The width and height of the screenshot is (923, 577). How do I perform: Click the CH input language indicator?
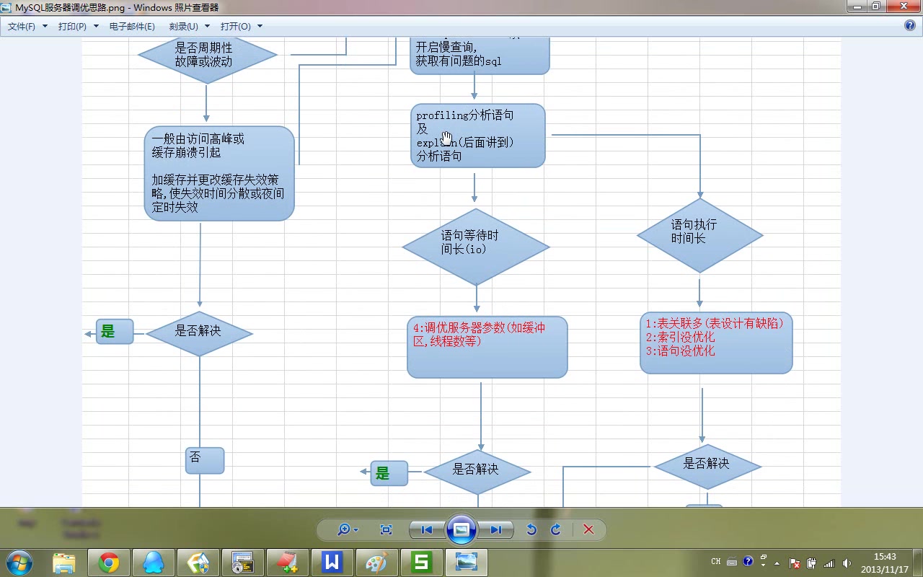pos(716,561)
